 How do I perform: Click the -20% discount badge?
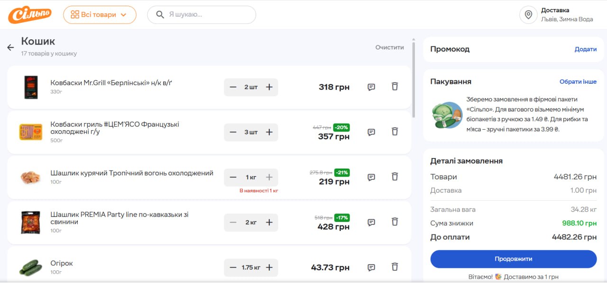coord(341,127)
